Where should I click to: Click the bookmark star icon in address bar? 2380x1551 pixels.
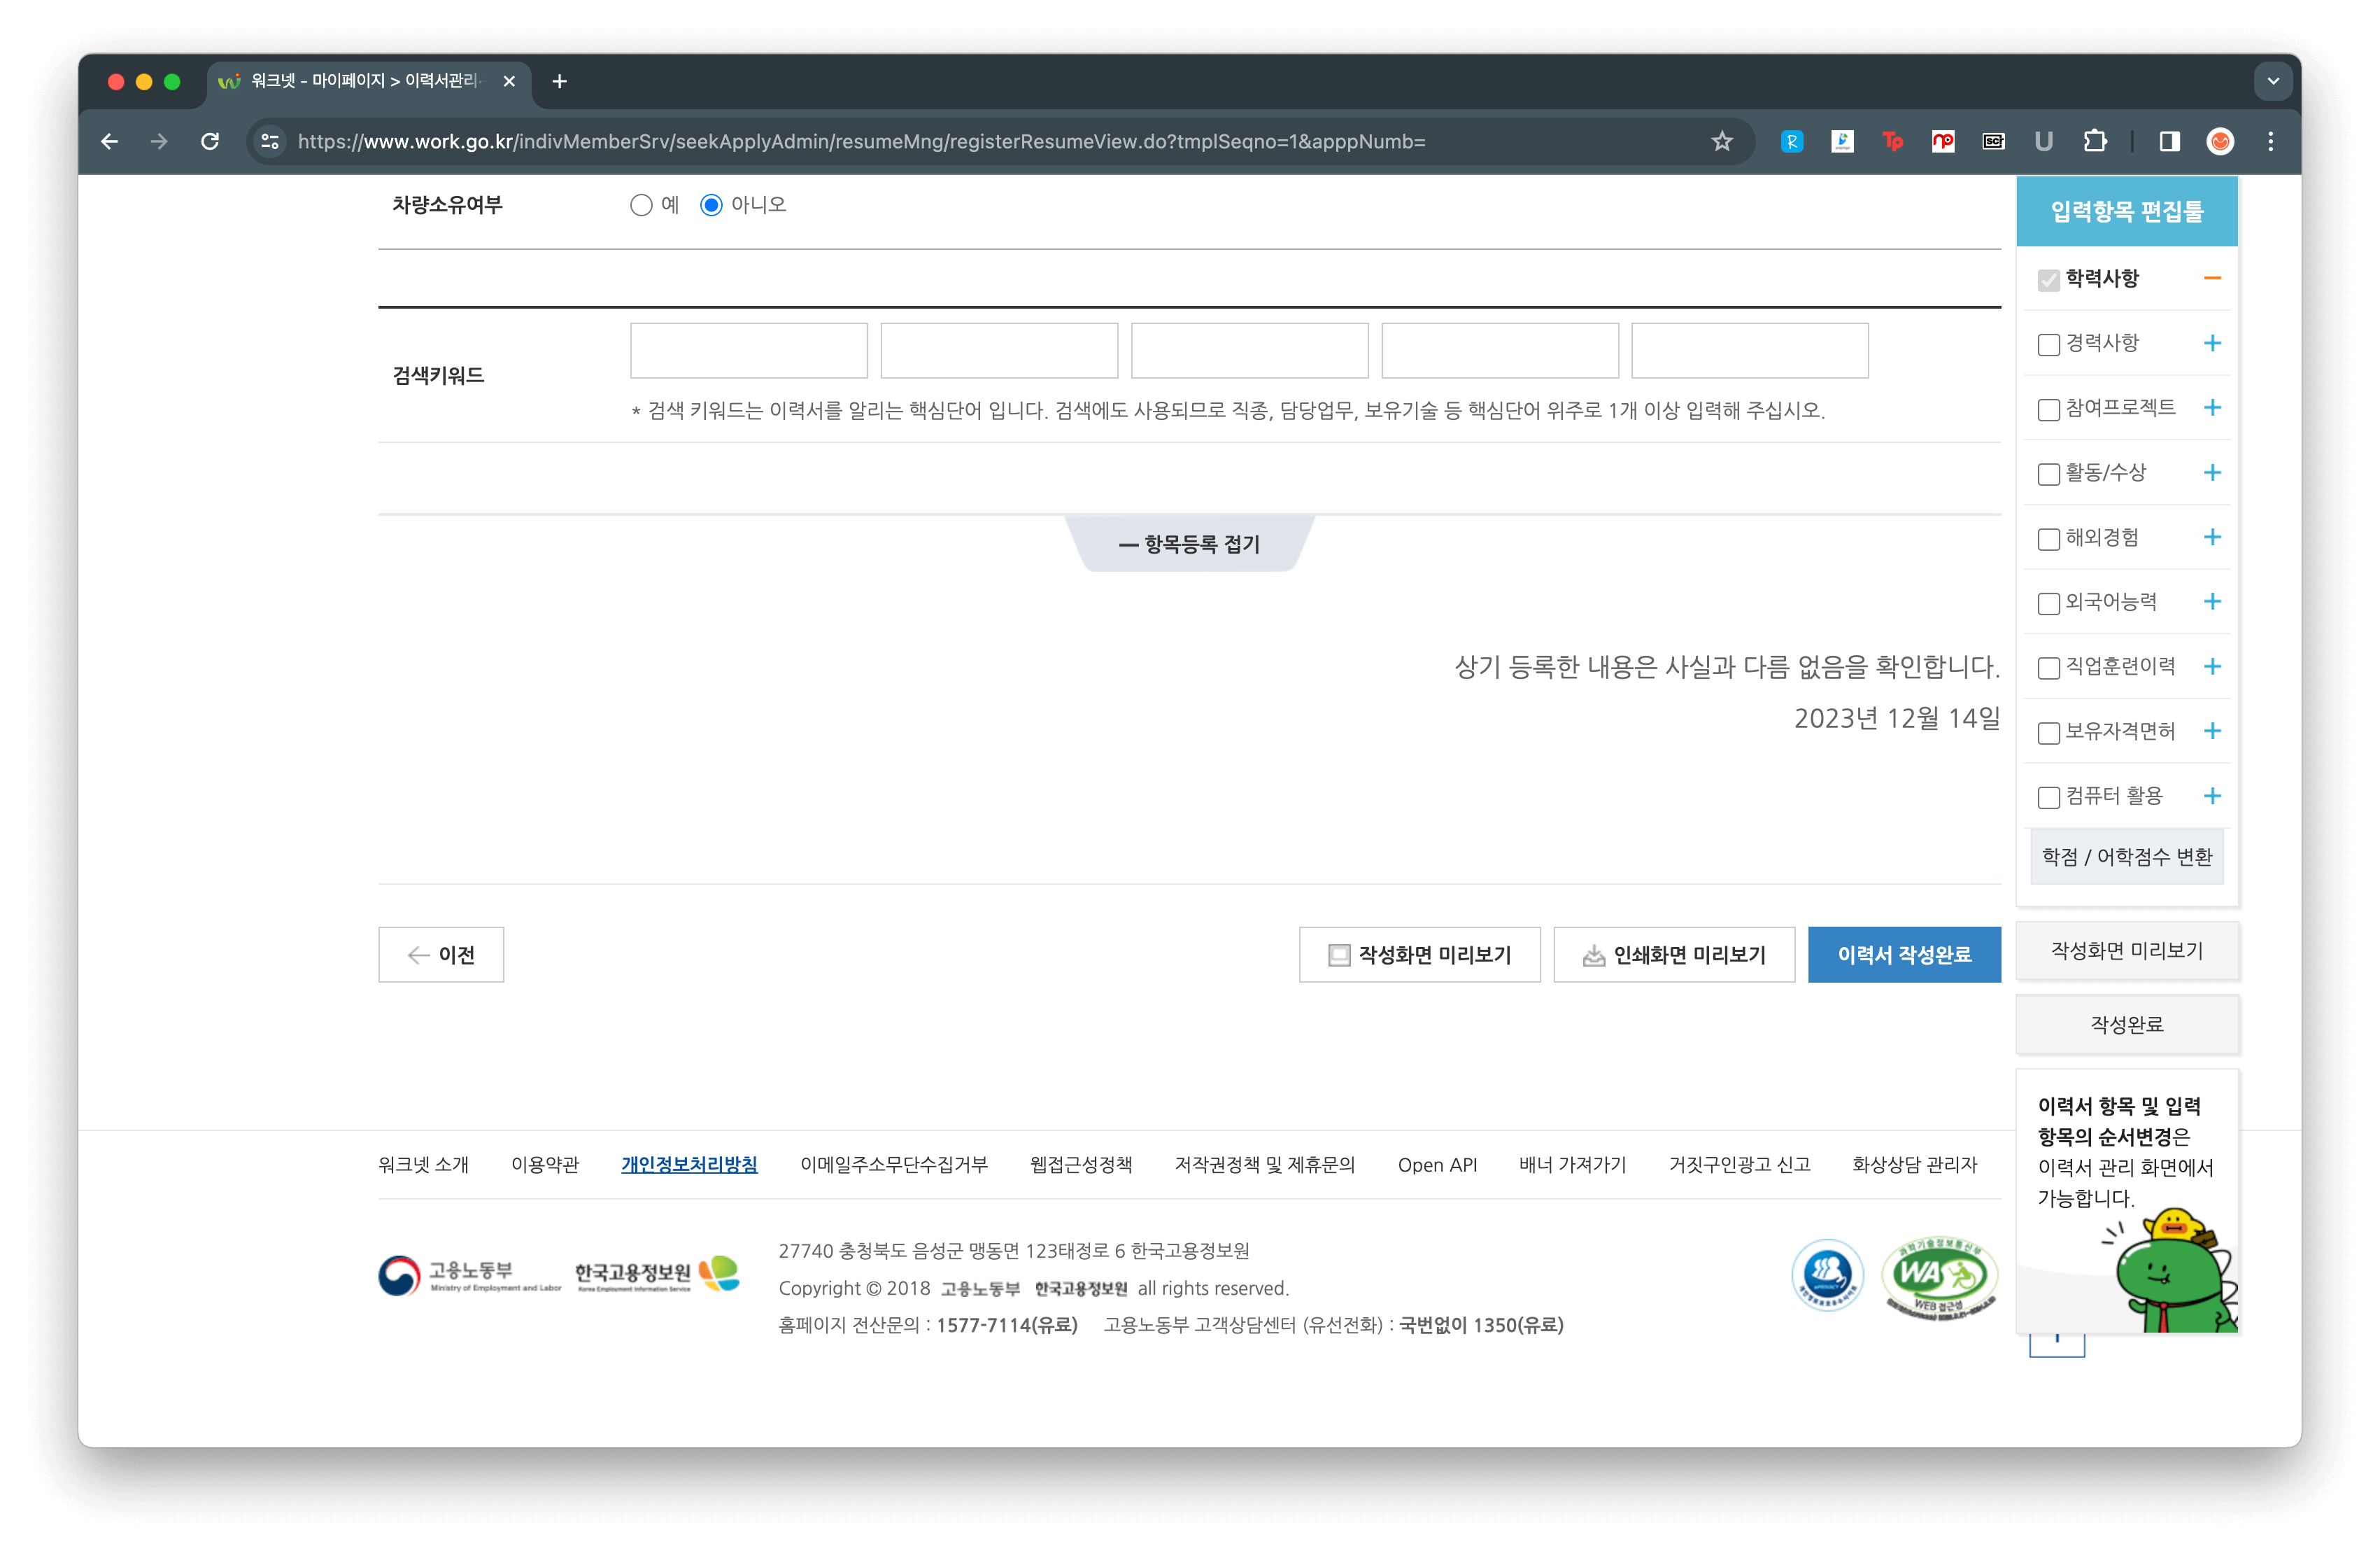[x=1721, y=141]
